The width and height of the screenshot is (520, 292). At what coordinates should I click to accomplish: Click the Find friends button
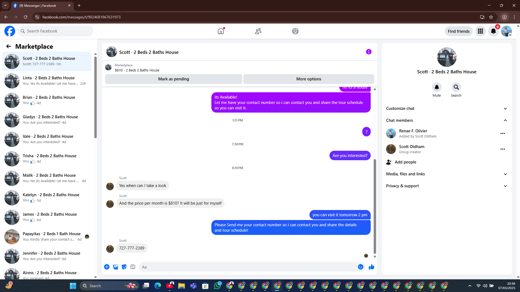[458, 31]
